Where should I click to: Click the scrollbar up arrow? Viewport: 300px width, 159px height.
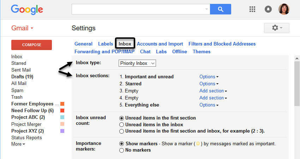[297, 59]
